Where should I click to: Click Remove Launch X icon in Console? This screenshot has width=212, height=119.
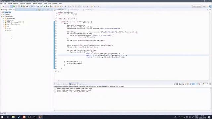(177, 84)
